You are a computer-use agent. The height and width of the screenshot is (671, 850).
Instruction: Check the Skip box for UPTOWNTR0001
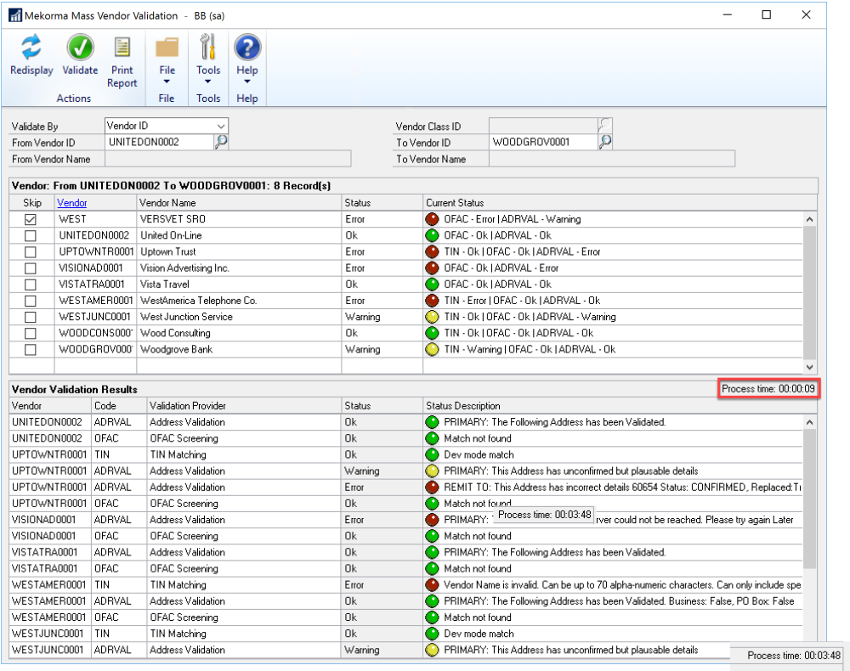(31, 252)
